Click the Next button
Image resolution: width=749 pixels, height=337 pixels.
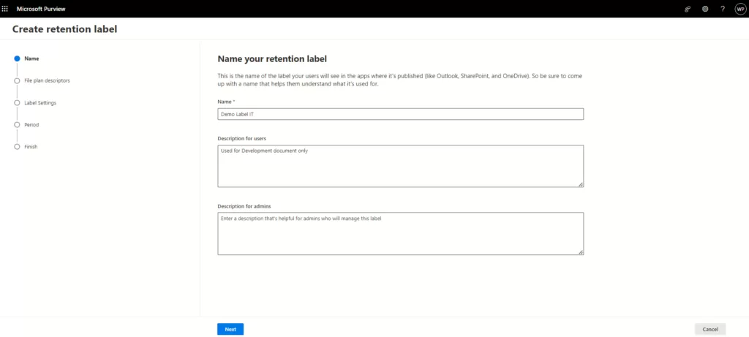pos(230,329)
